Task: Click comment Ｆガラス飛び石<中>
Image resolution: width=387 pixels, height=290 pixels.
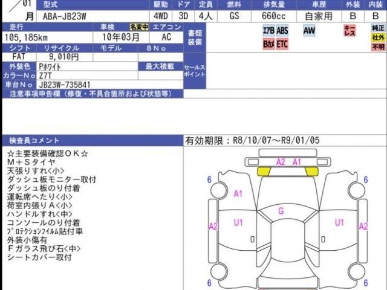Action: [44, 248]
